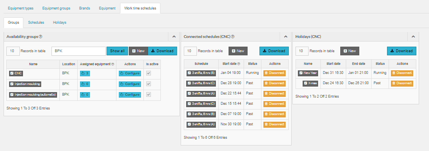
Task: Disconnect the Dec 28 schedule
Action: click(x=275, y=83)
